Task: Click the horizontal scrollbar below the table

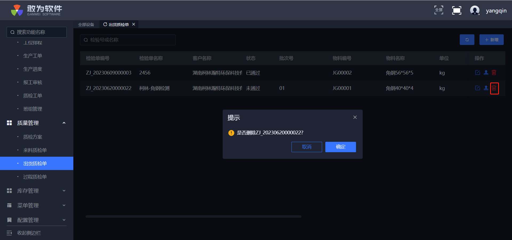Action: [193, 217]
